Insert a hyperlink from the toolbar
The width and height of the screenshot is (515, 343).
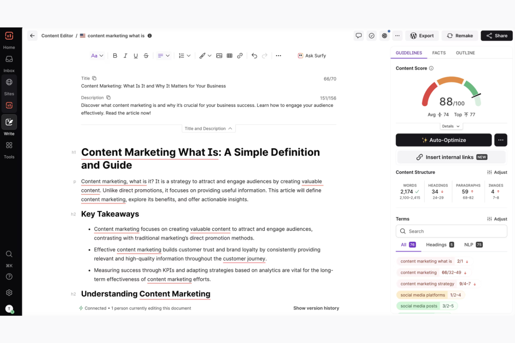(x=240, y=55)
